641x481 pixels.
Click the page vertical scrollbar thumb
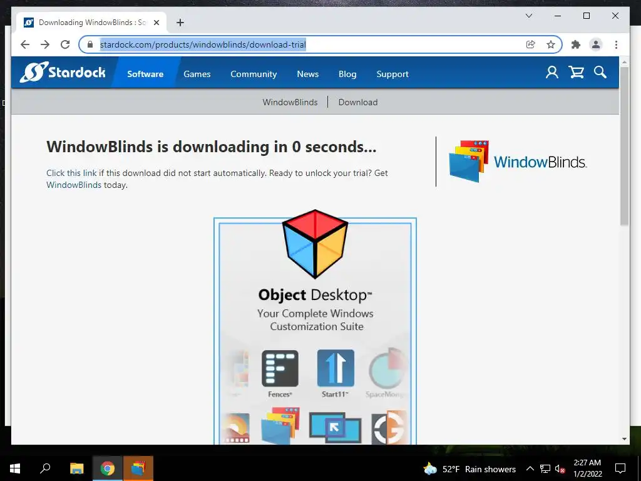point(624,145)
